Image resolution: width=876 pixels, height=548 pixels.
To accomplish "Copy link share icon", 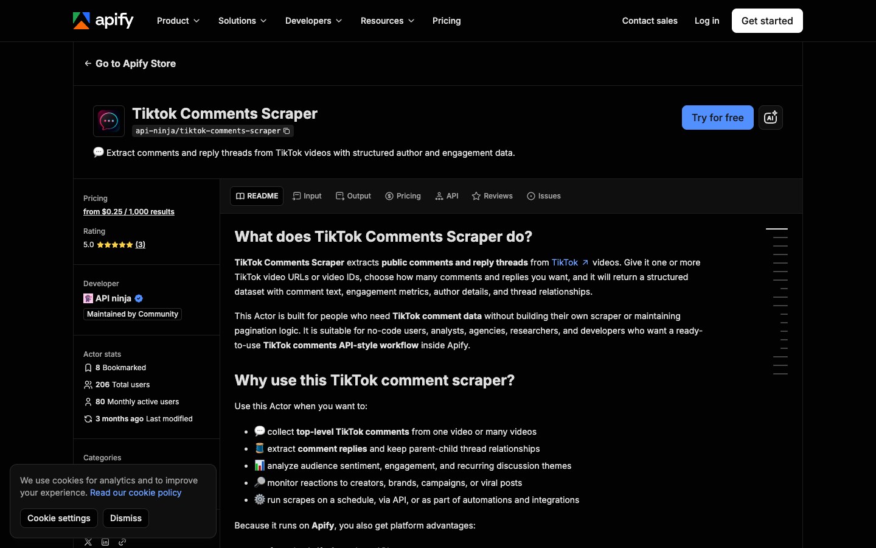I will coord(122,542).
